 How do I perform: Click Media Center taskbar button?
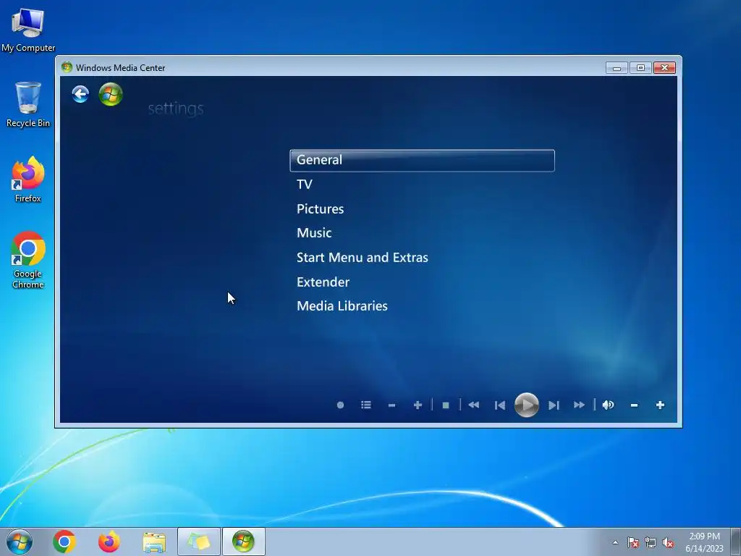tap(243, 542)
